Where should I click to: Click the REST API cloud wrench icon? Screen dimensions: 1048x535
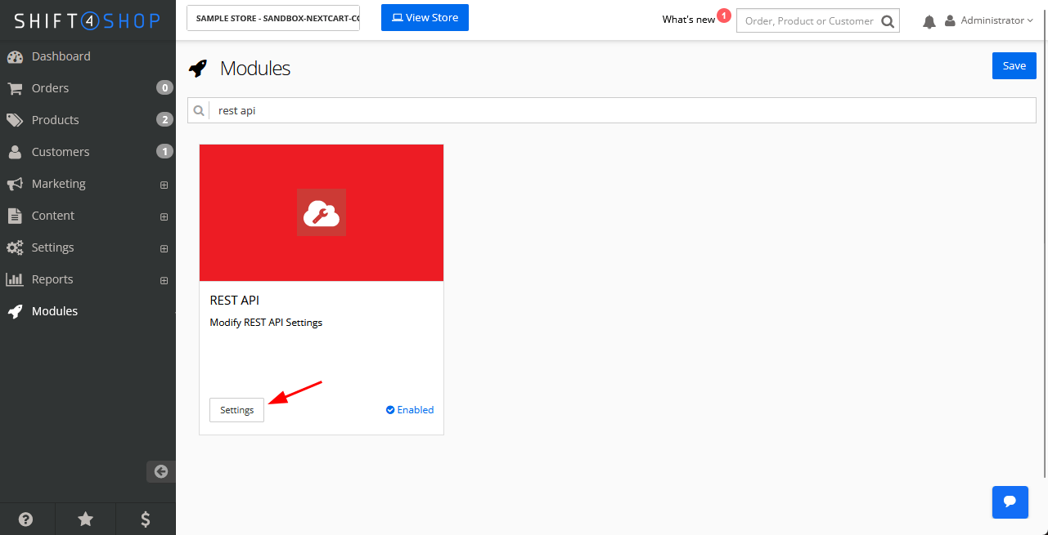[x=322, y=212]
